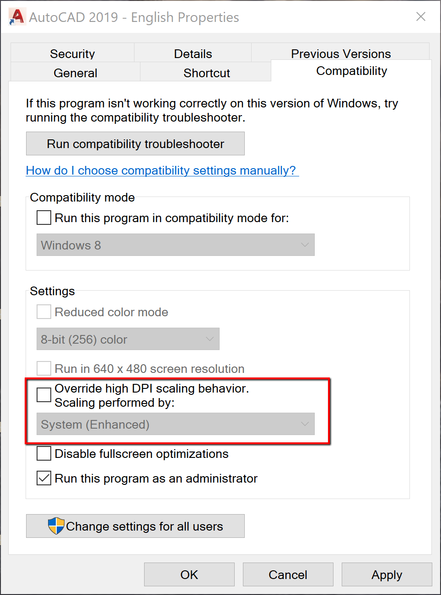Image resolution: width=441 pixels, height=595 pixels.
Task: Close the Properties dialog window
Action: (x=420, y=17)
